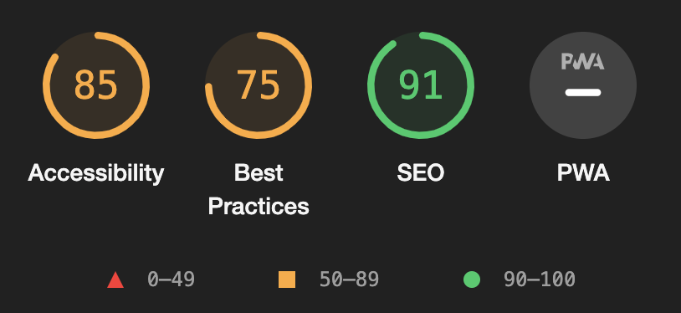Jump to the Accessibility section label

[96, 173]
